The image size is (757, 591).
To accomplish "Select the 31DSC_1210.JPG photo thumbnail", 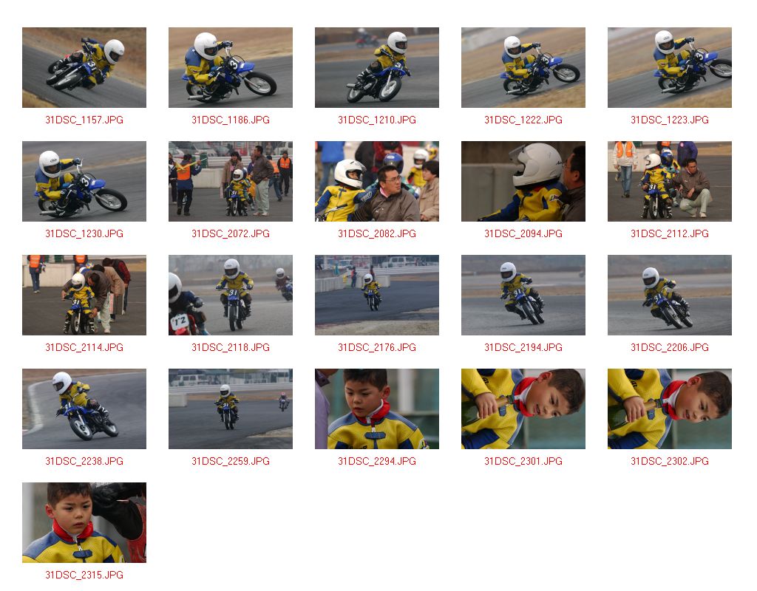I will click(x=376, y=67).
